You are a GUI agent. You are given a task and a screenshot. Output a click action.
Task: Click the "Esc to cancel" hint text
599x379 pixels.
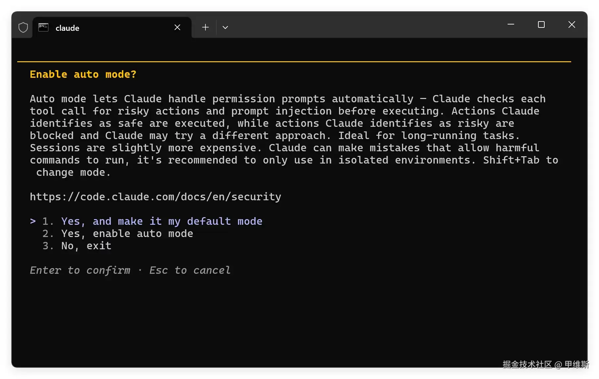coord(190,270)
